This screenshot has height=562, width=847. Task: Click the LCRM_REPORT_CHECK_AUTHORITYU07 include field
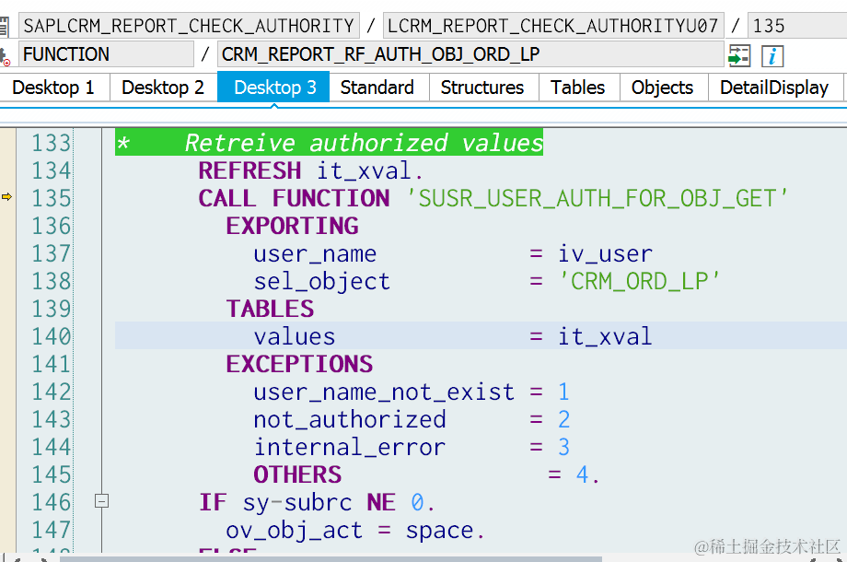point(553,26)
